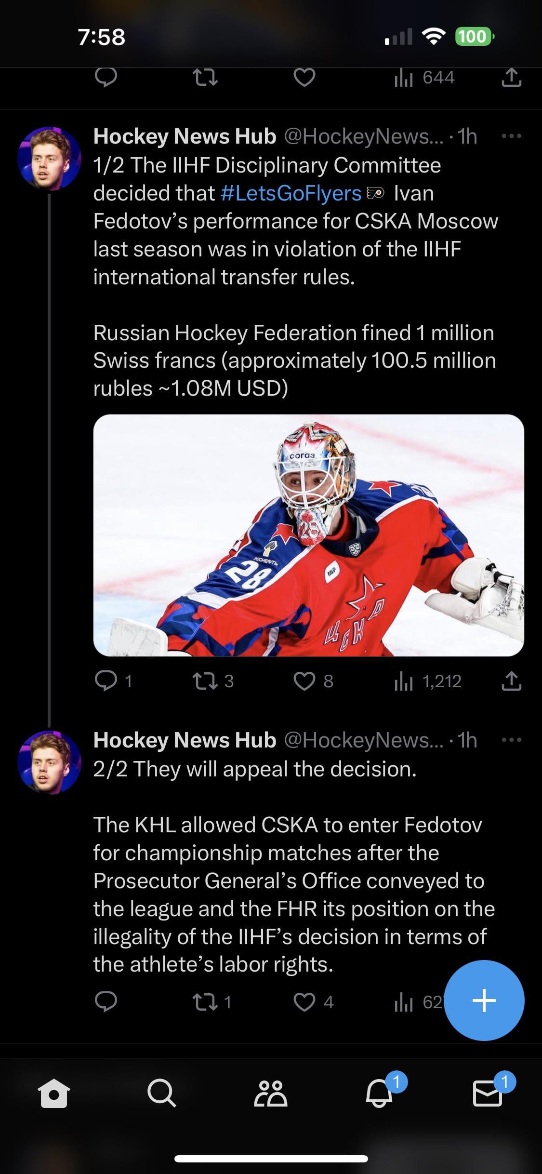Share the tweet with 644 views
This screenshot has height=1174, width=542.
511,78
